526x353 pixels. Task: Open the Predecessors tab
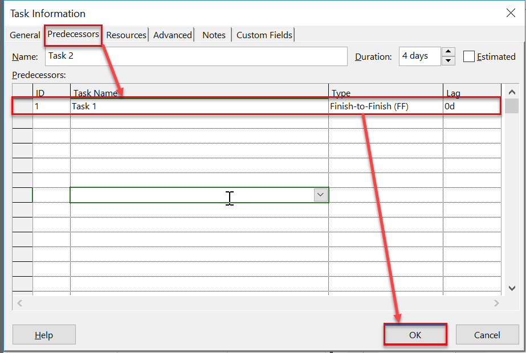point(74,35)
